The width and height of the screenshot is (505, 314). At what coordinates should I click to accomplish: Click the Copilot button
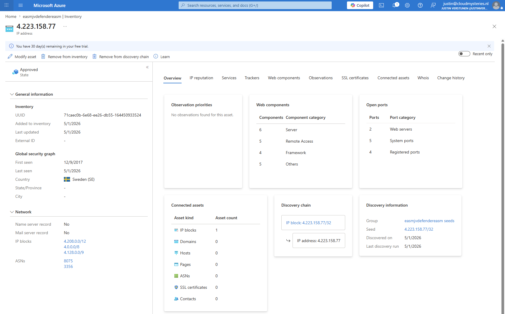360,5
